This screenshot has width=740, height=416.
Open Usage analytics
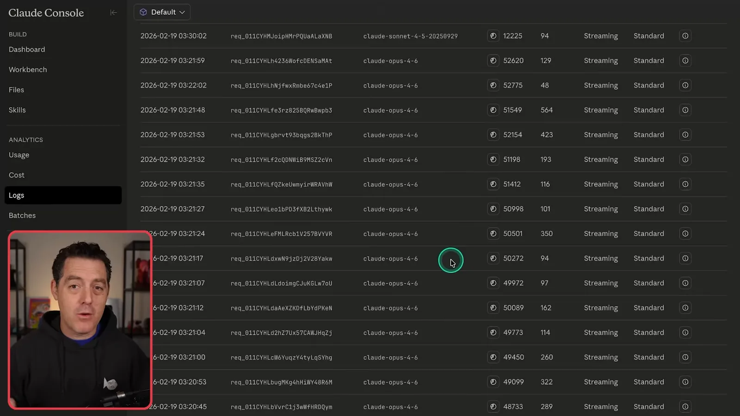tap(19, 155)
